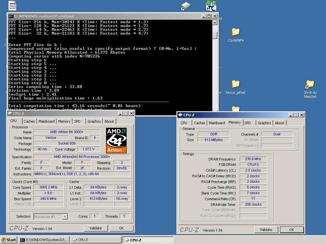Image resolution: width=326 pixels, height=244 pixels.
Task: Click the CAS# Latency value 2.5 clocks
Action: coord(253,170)
